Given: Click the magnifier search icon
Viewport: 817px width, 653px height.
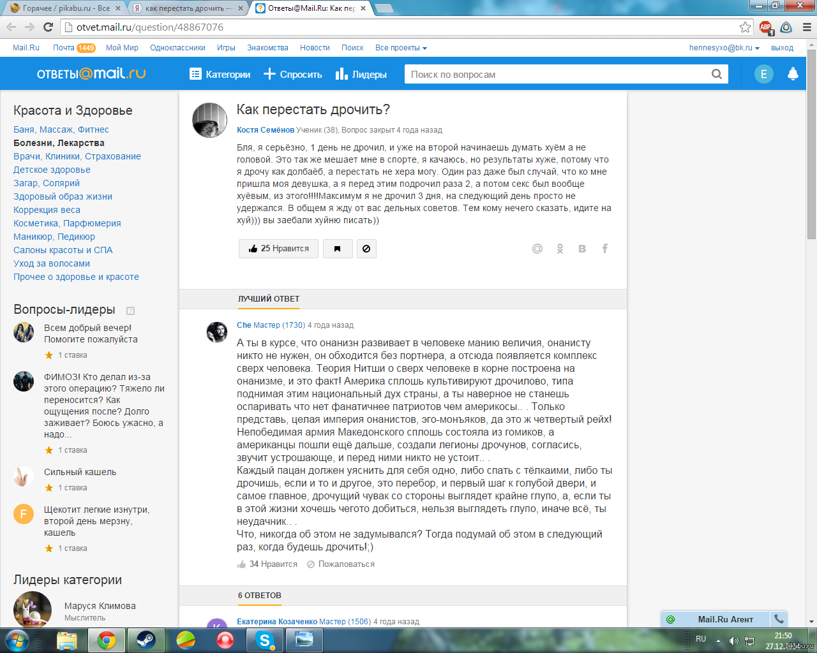Looking at the screenshot, I should pyautogui.click(x=717, y=74).
